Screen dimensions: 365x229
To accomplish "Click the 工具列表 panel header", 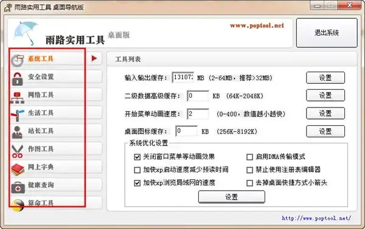I will point(232,60).
